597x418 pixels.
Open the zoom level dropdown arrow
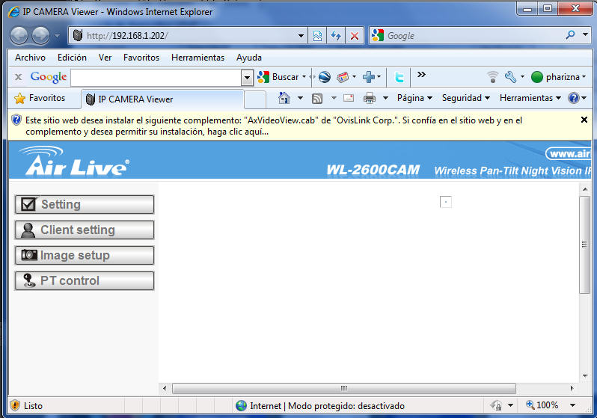coord(572,405)
